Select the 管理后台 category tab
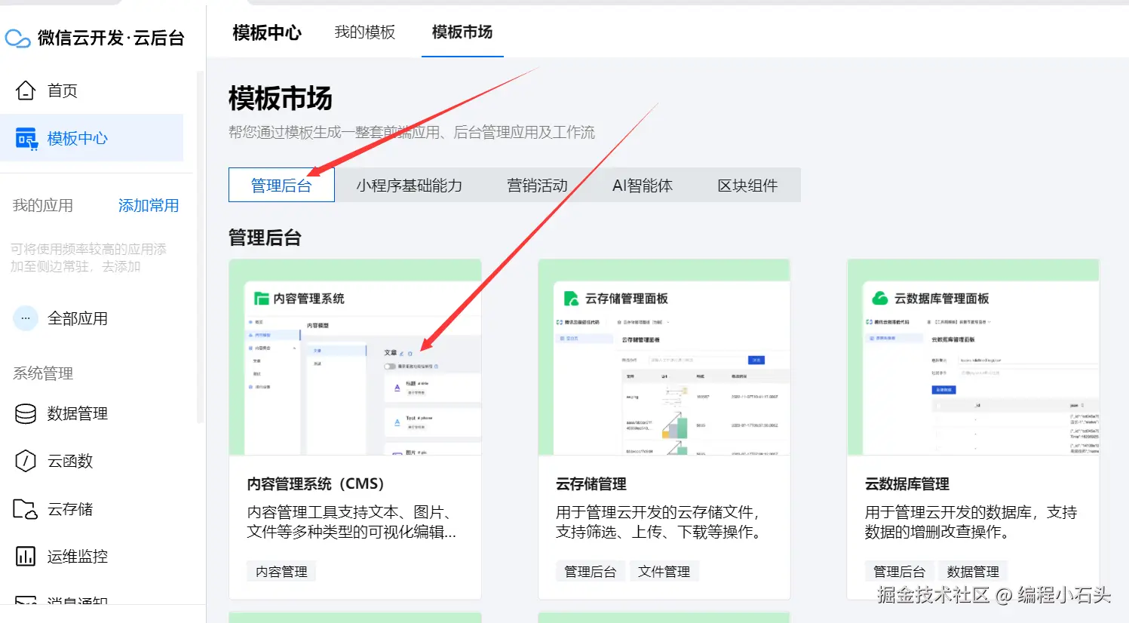Viewport: 1129px width, 623px height. (x=281, y=186)
